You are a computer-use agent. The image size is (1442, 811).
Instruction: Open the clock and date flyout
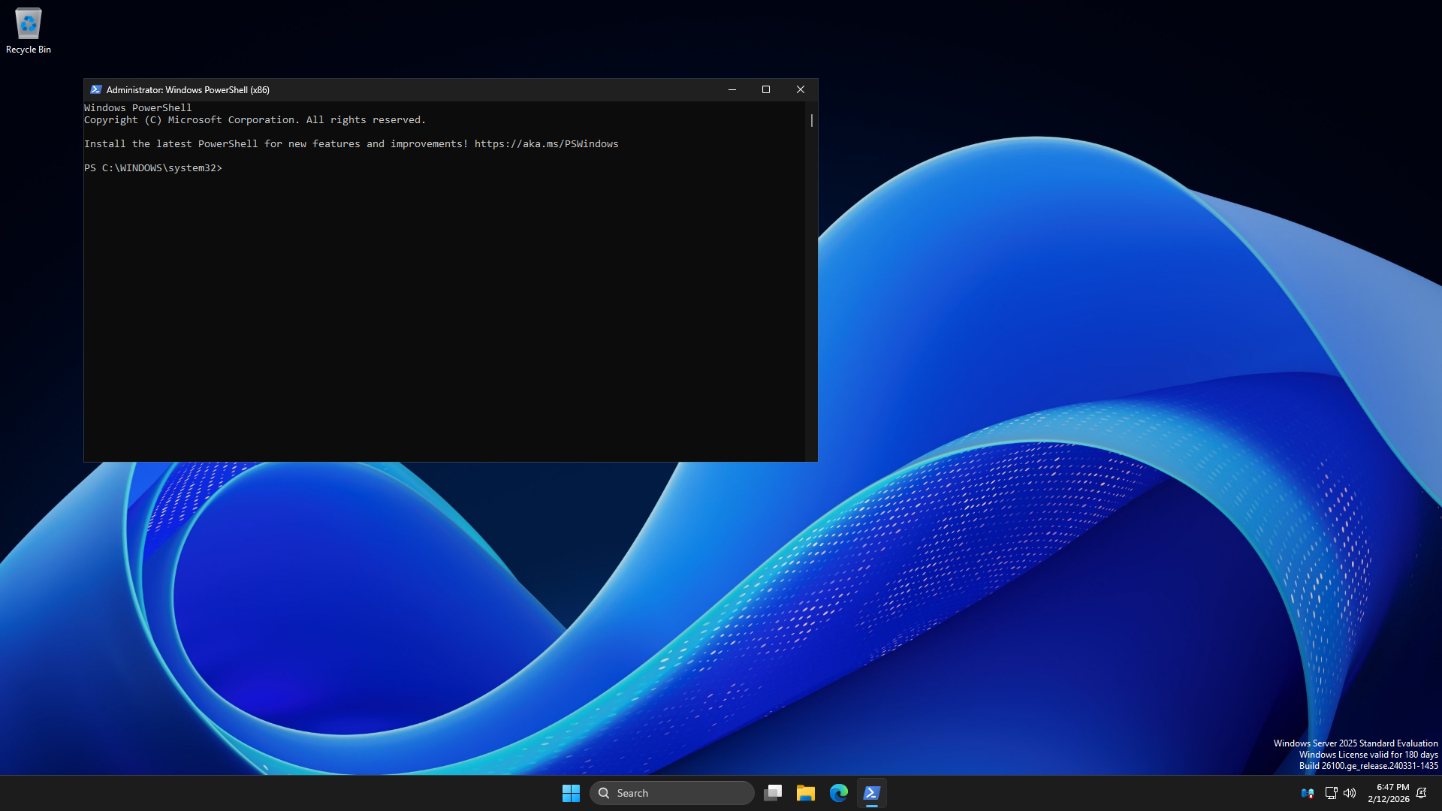(x=1388, y=793)
